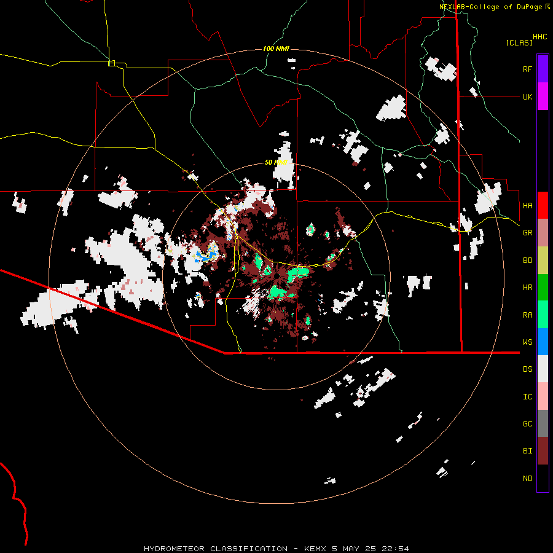Viewport: 553px width, 553px height.
Task: Click the dark red BI legend swatch
Action: pos(543,451)
